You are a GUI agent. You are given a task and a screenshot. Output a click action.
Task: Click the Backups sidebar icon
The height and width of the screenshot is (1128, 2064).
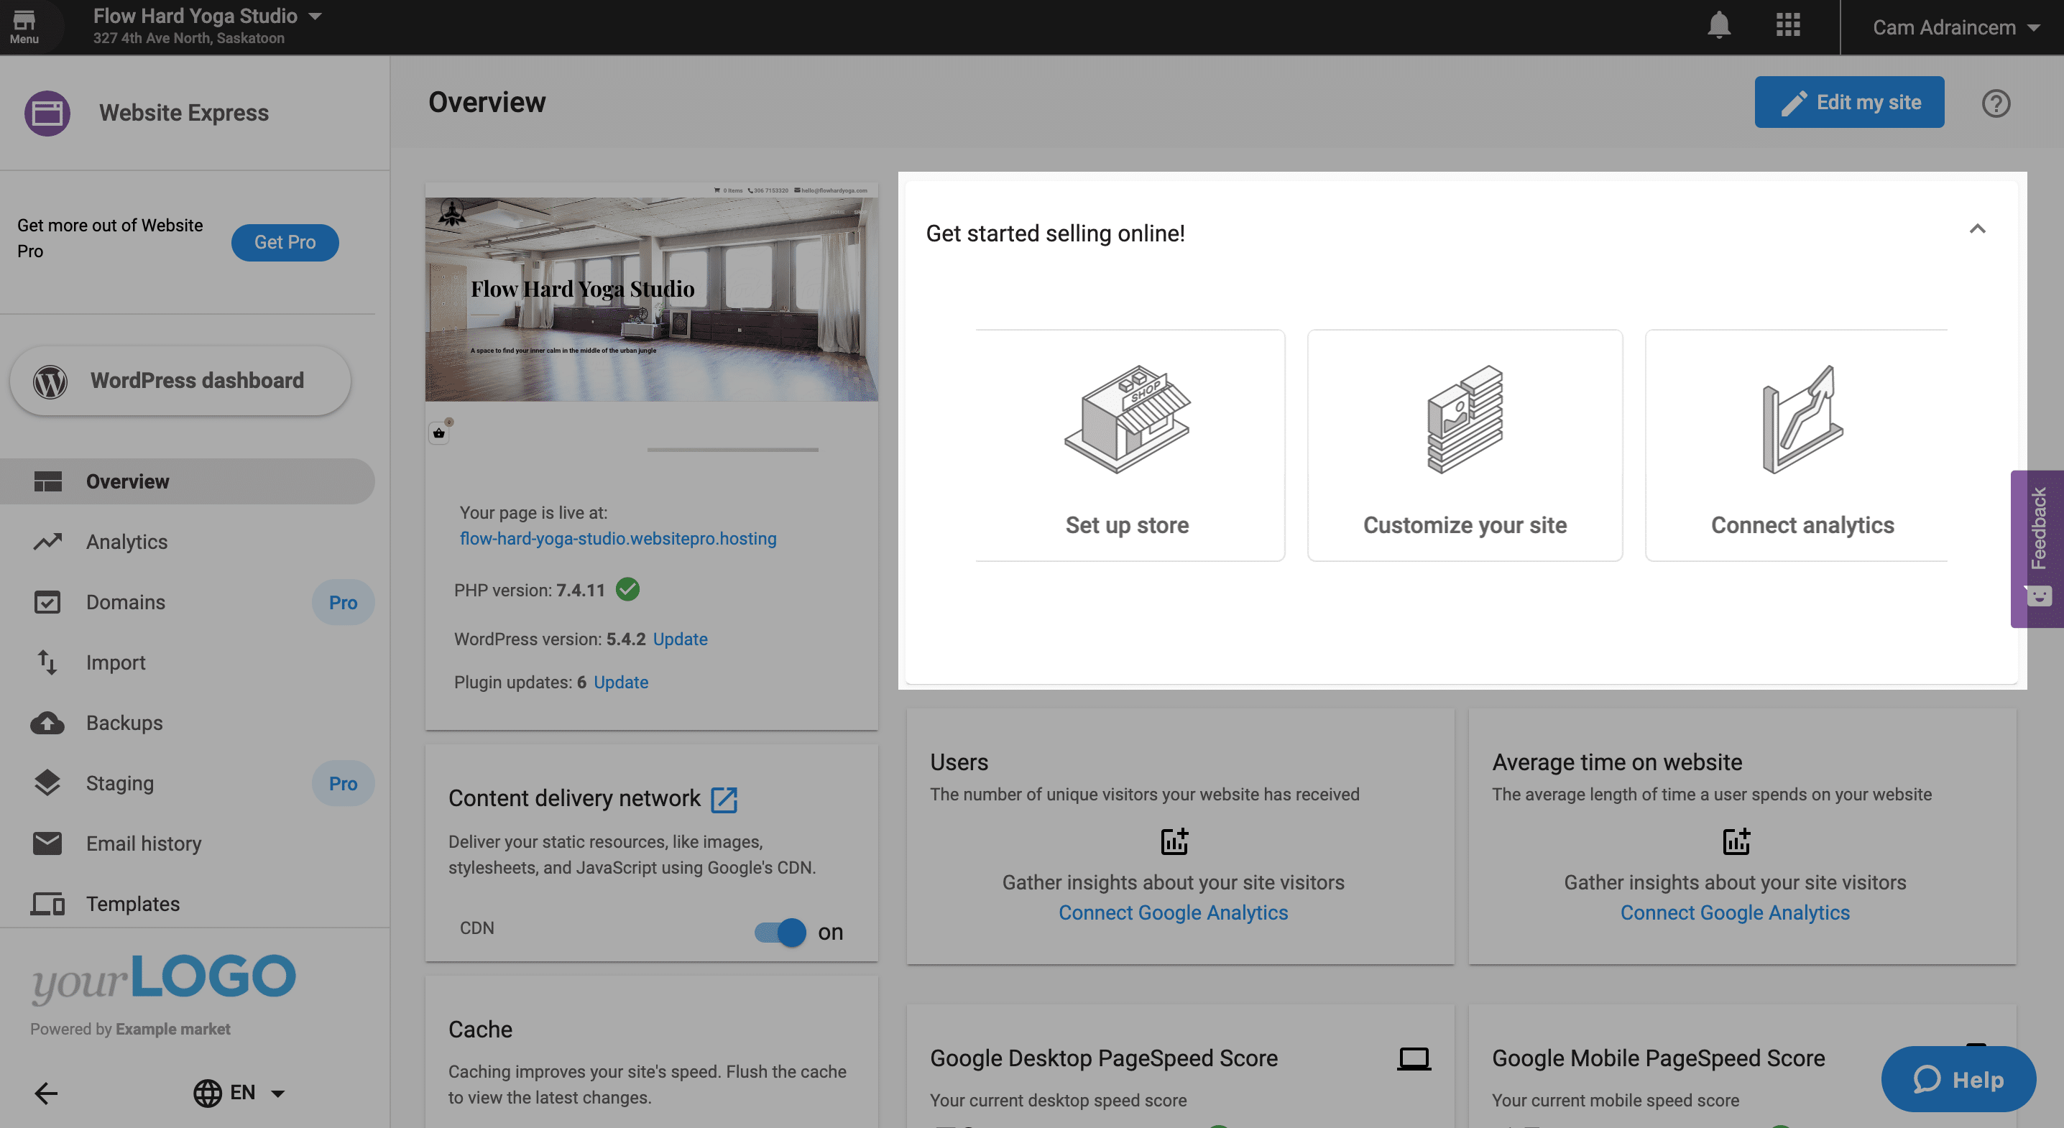click(x=47, y=722)
